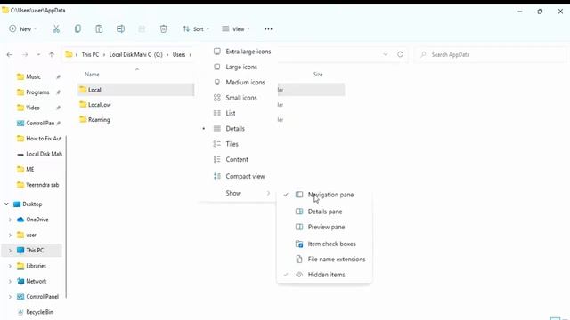Open Video in quick access

[x=33, y=108]
